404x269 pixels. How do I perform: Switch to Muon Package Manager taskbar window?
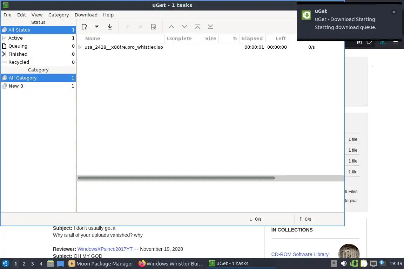point(101,264)
